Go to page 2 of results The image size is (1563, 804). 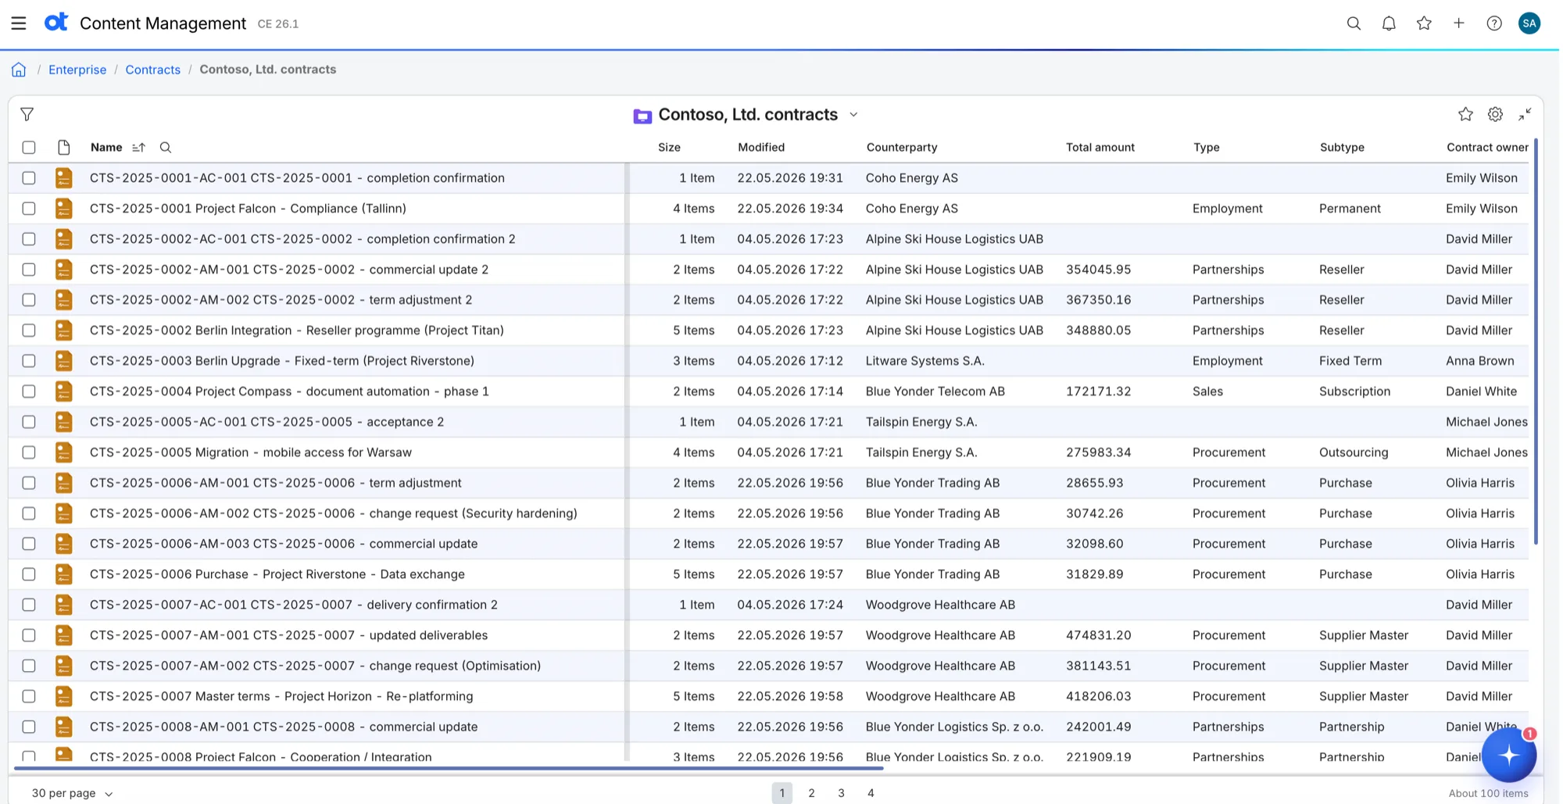(x=811, y=793)
